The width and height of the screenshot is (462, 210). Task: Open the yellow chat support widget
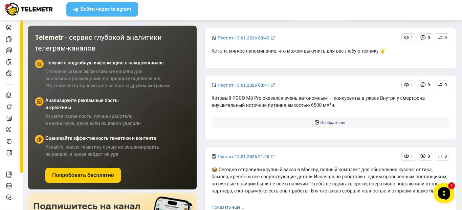point(444,193)
